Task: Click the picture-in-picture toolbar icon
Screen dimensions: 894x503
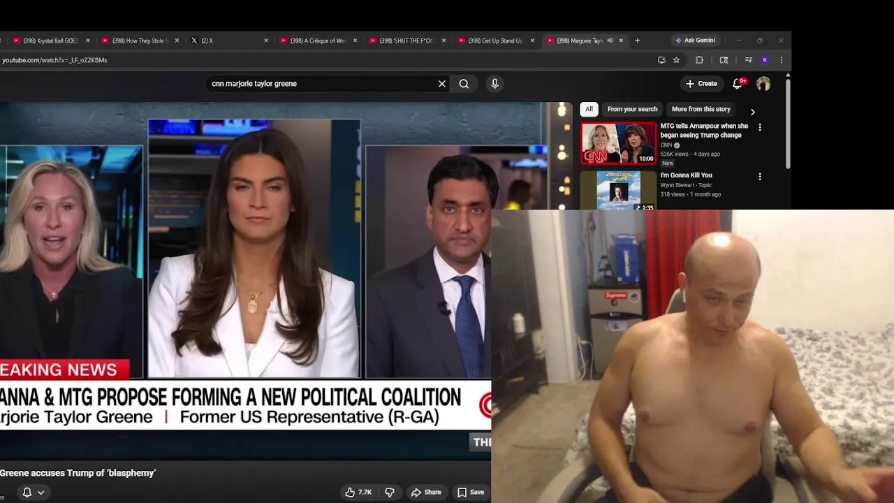Action: point(724,60)
